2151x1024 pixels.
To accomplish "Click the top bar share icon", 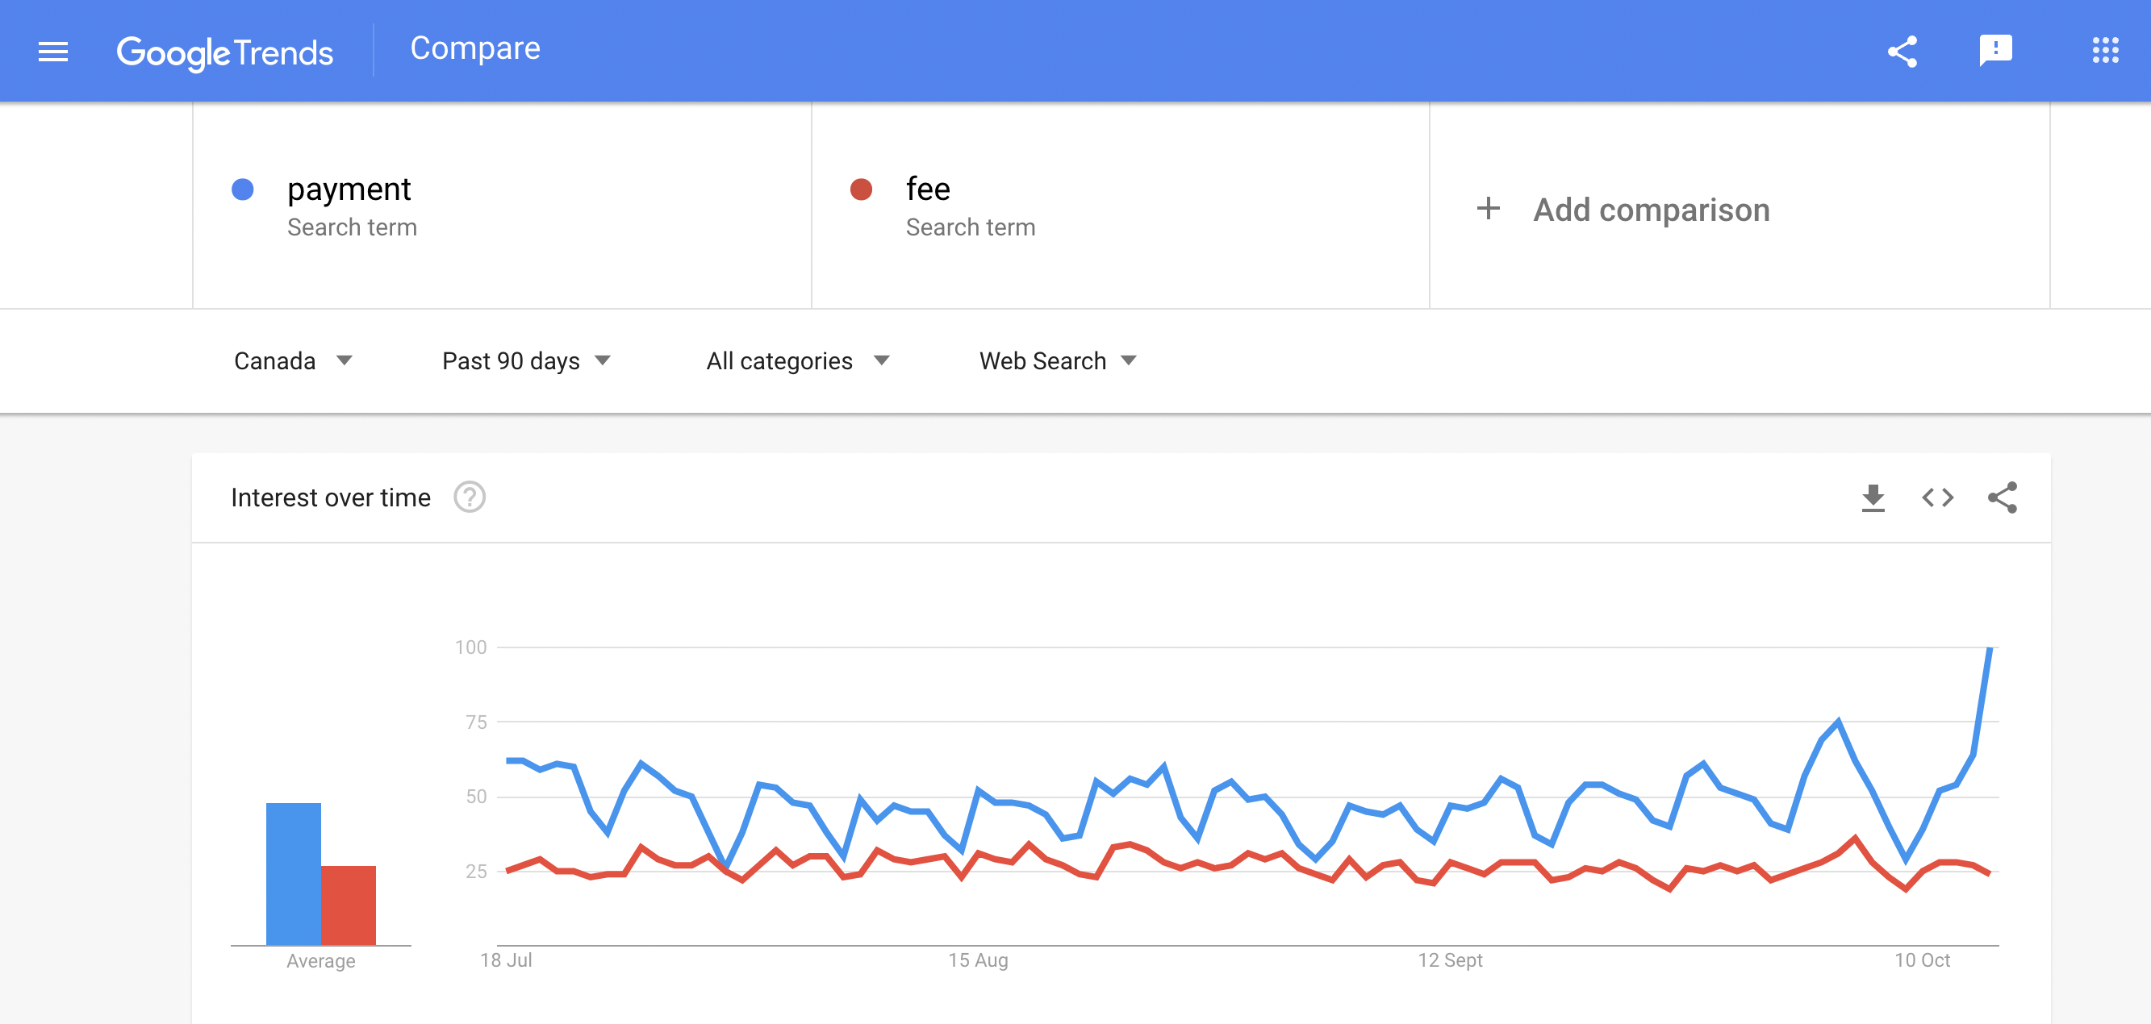I will tap(1902, 52).
